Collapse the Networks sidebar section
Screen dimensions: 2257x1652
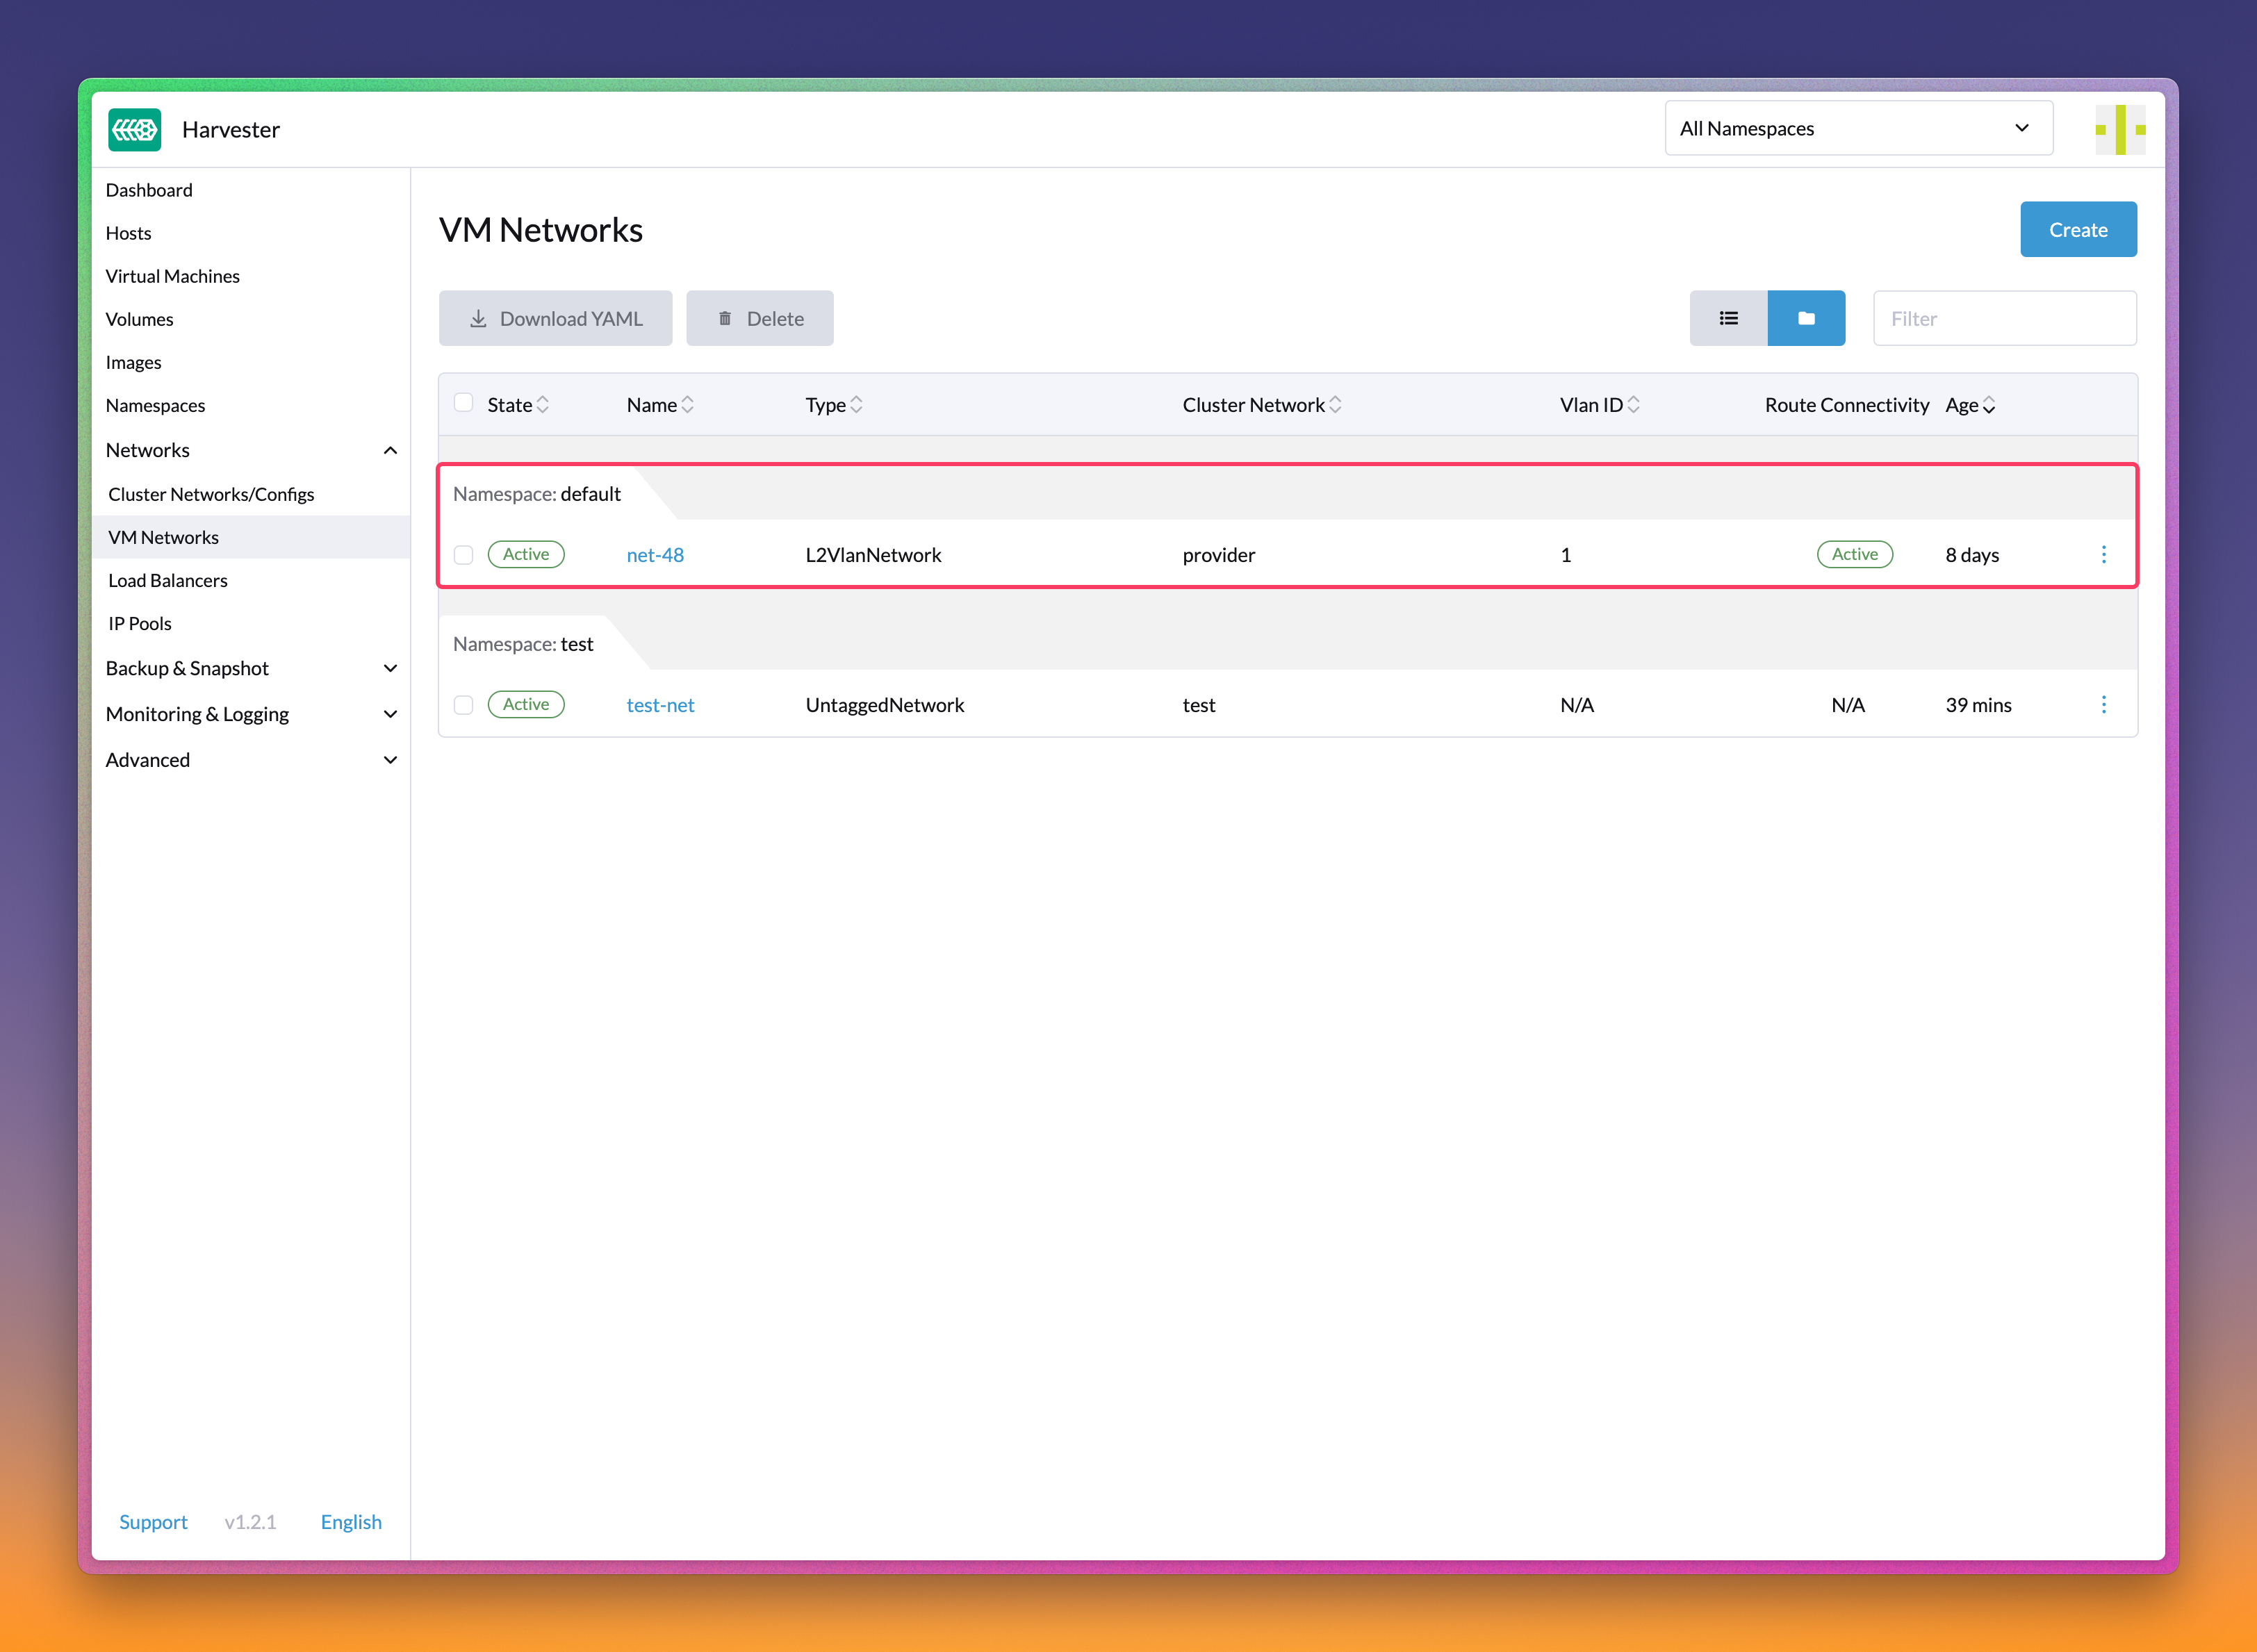click(x=390, y=450)
